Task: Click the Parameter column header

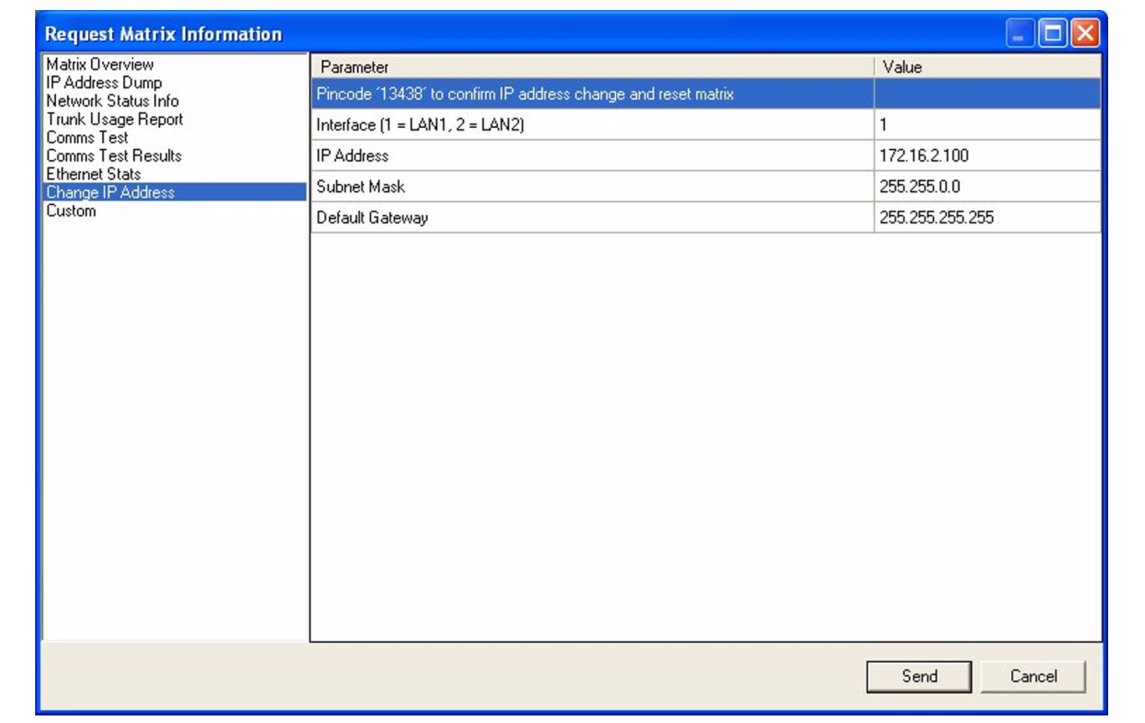Action: coord(592,67)
